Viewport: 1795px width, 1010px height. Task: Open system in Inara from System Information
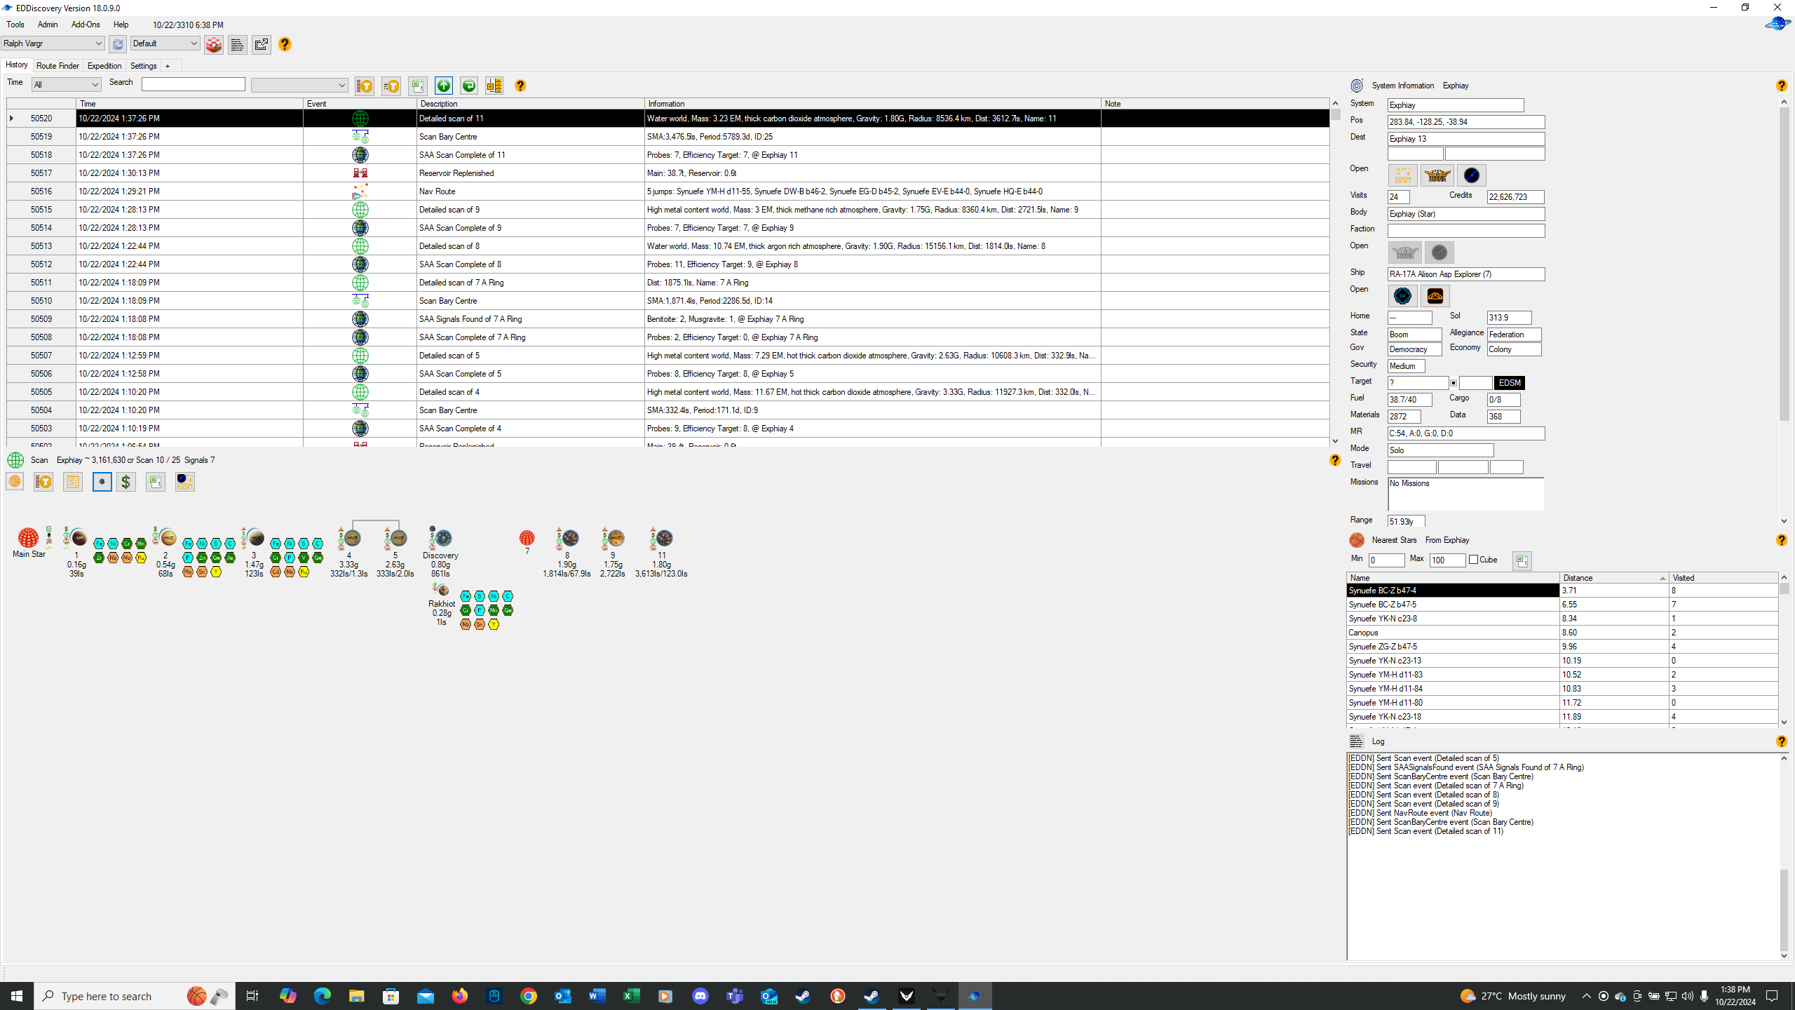tap(1437, 175)
